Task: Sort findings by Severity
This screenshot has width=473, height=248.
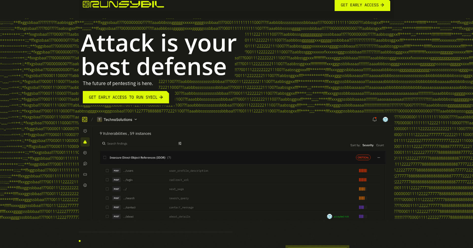Action: click(368, 145)
